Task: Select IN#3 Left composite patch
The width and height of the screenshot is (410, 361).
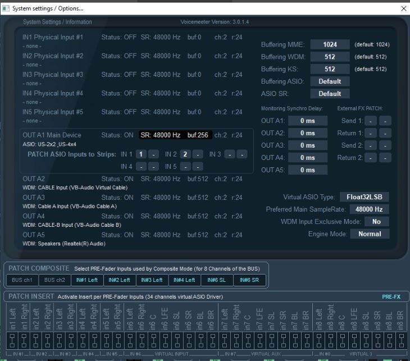Action: (152, 280)
